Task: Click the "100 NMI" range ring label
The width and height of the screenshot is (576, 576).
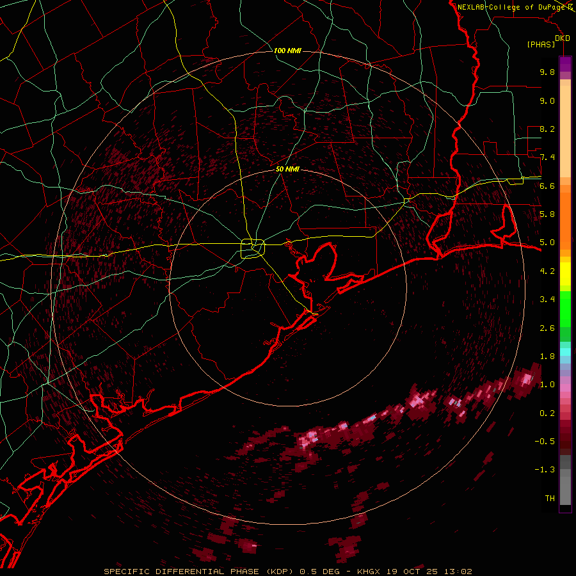Action: click(287, 51)
